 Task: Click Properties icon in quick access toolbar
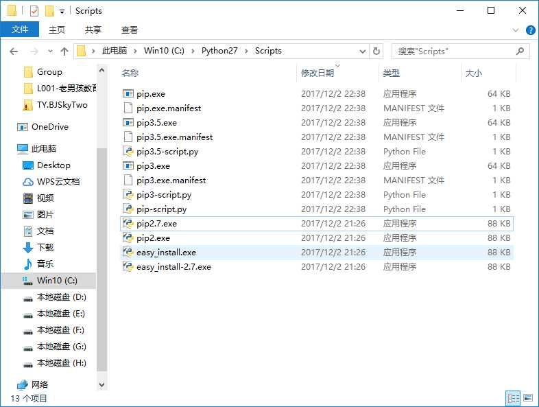tap(34, 11)
